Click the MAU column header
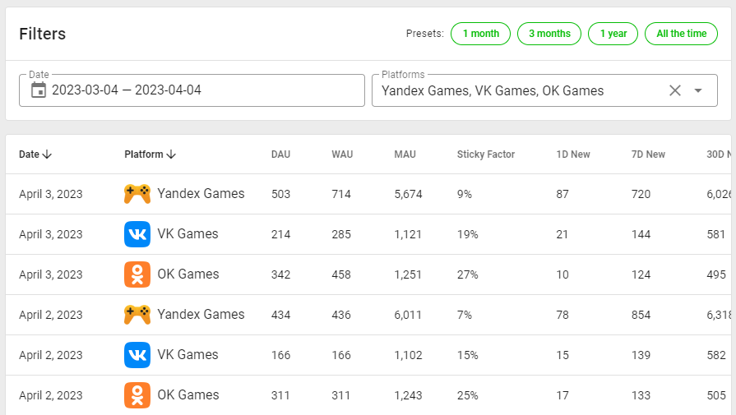Image resolution: width=736 pixels, height=415 pixels. (405, 154)
